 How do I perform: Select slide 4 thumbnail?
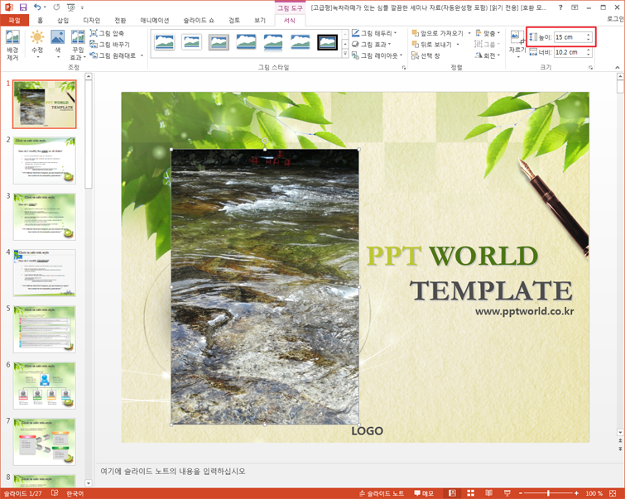pos(44,273)
